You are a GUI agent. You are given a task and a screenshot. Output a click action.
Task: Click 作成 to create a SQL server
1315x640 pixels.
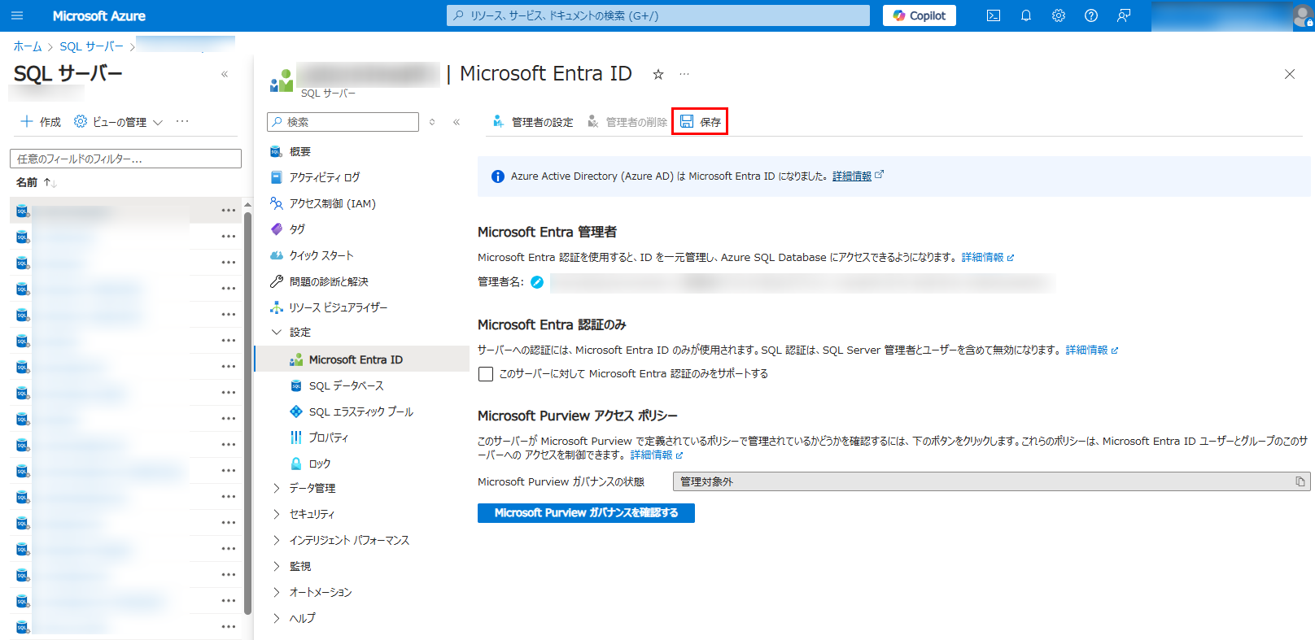tap(41, 122)
